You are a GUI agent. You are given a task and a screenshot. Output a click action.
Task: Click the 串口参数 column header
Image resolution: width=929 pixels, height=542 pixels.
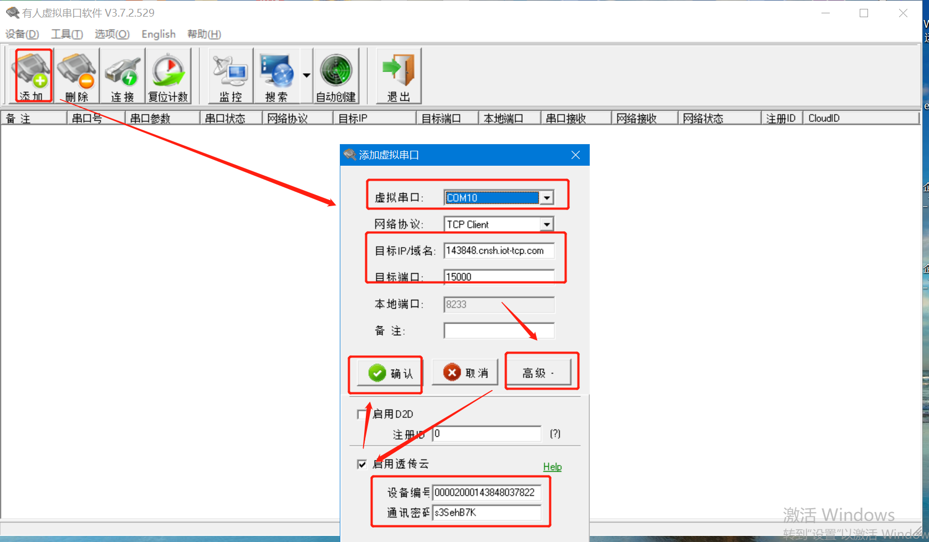tap(162, 118)
